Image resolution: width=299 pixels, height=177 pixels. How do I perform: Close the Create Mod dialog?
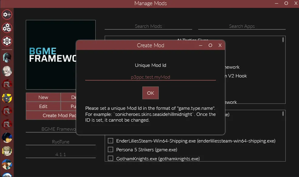click(220, 45)
